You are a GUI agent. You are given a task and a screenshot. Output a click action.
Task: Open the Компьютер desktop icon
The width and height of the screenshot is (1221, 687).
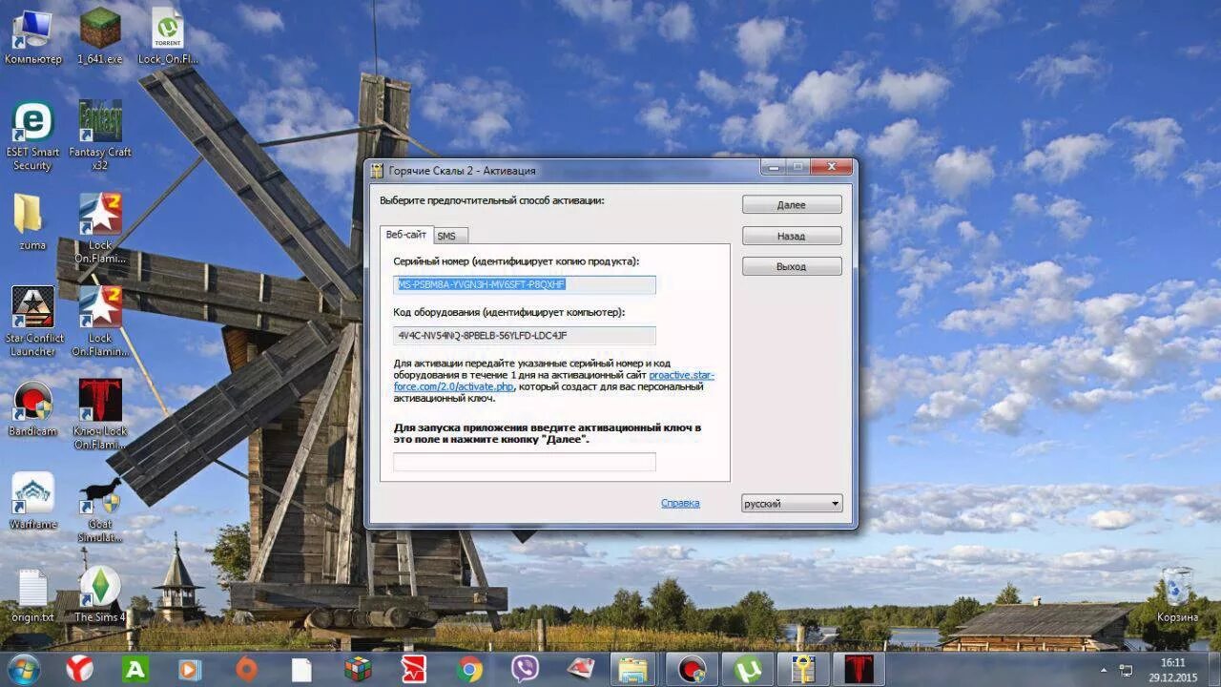coord(32,38)
